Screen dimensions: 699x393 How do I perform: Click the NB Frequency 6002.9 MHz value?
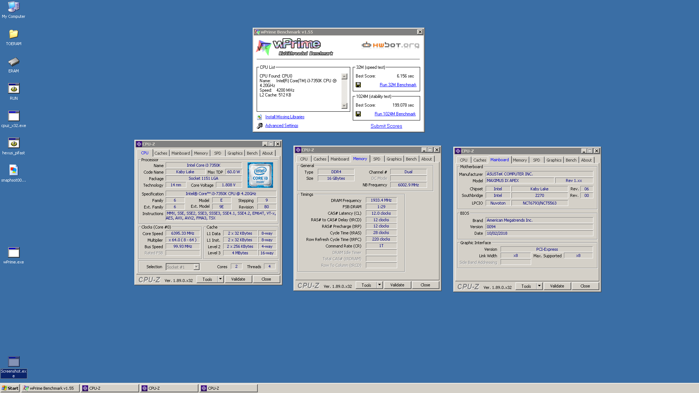(x=408, y=185)
